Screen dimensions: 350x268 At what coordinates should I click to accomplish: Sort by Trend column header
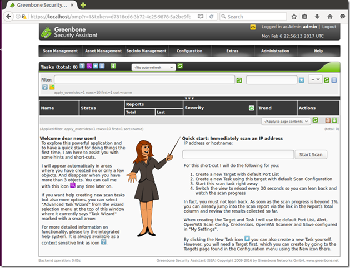pos(265,108)
